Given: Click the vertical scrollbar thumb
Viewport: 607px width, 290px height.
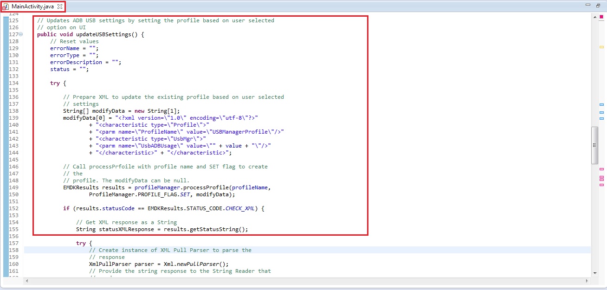Looking at the screenshot, I should coord(594,145).
